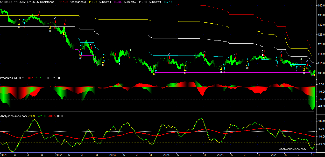Click the green -27.38 oscillator value
The width and height of the screenshot is (325, 157).
(42, 116)
